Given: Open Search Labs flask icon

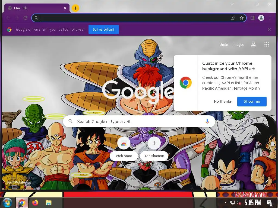Looking at the screenshot, I should pyautogui.click(x=254, y=44).
